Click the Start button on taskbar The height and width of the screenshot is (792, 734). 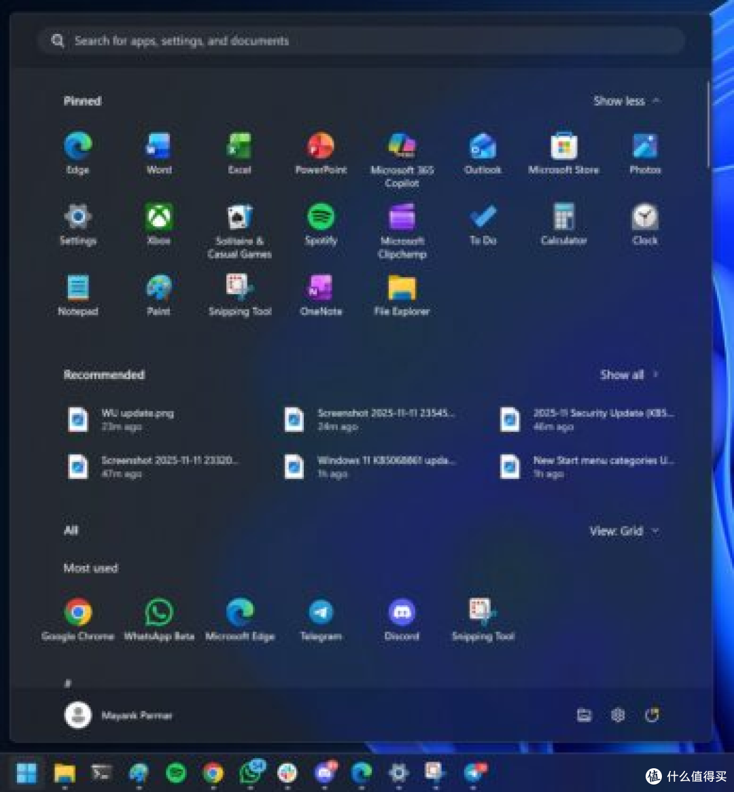(x=27, y=772)
